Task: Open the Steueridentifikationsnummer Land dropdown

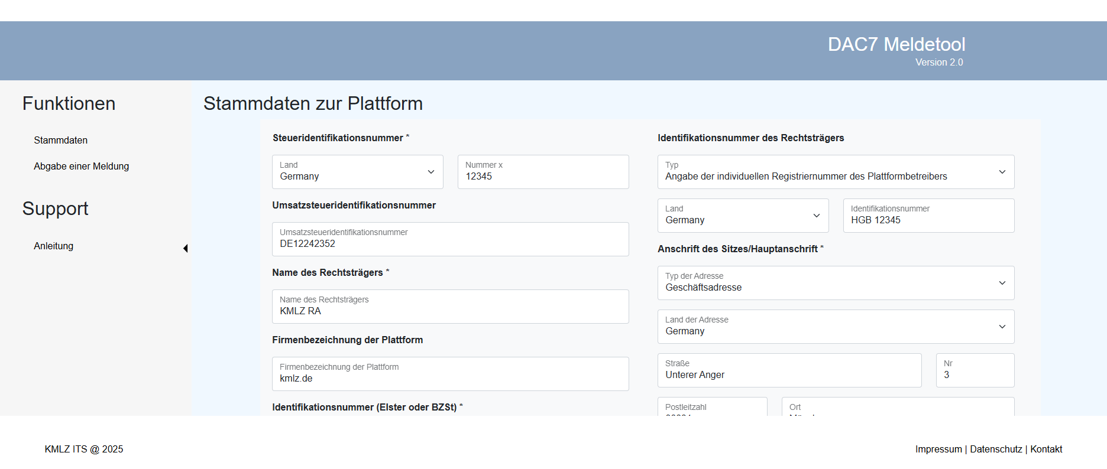Action: click(357, 172)
